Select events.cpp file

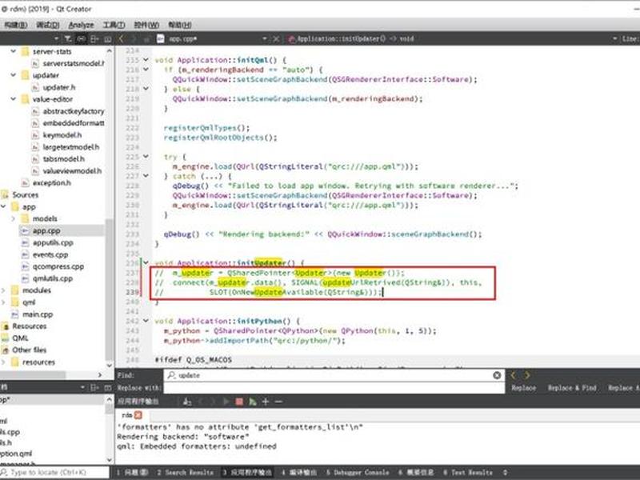[50, 254]
